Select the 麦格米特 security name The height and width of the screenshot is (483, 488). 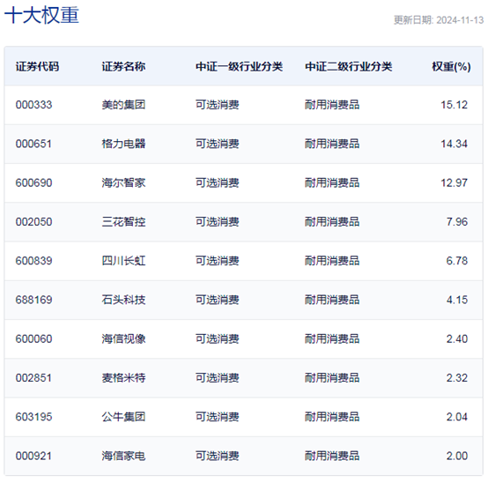[x=123, y=378]
